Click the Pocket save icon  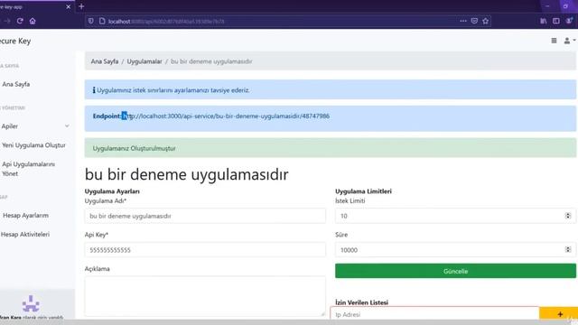474,21
